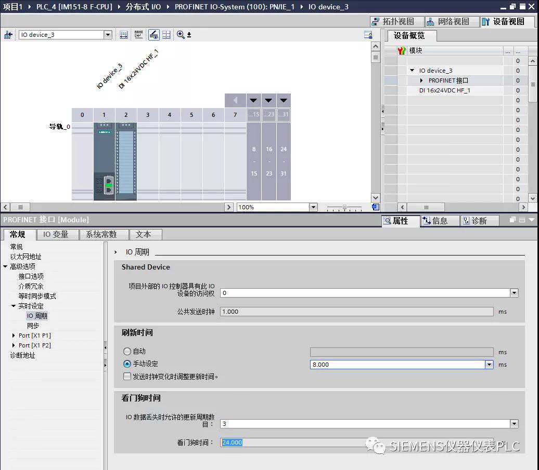Open the IO device_3 device selector dropdown
The height and width of the screenshot is (470, 539).
click(108, 35)
